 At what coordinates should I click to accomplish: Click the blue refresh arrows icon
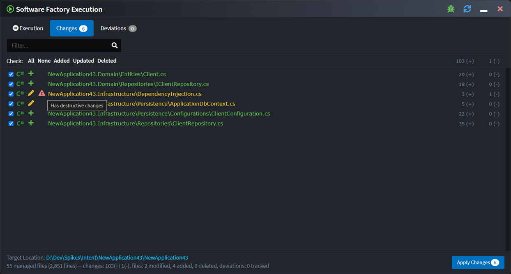[x=467, y=9]
